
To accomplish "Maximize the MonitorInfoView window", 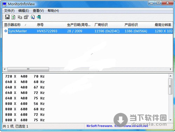I will tap(159, 3).
